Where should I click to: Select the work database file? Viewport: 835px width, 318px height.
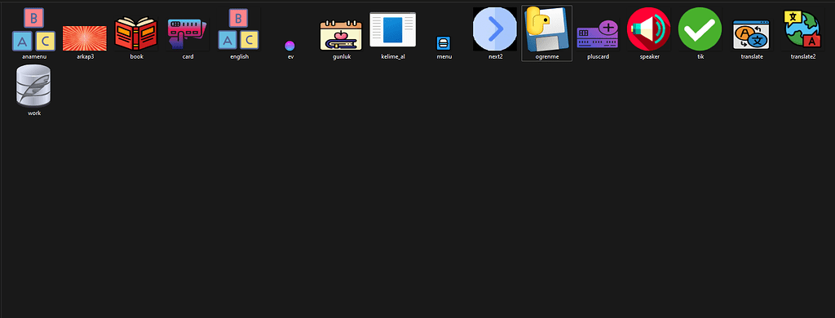point(34,86)
